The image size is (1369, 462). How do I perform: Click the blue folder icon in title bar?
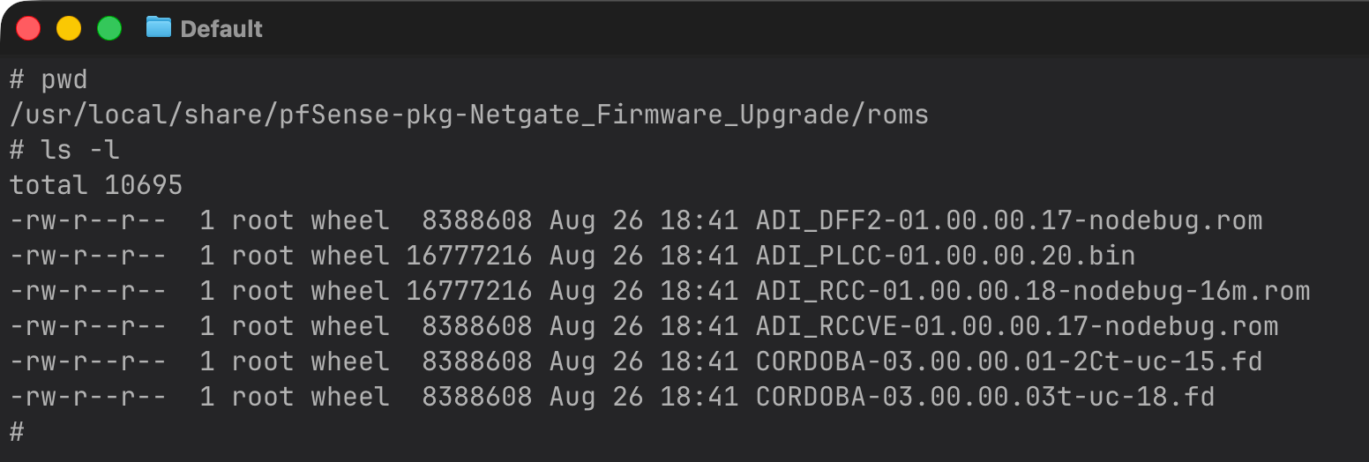(x=158, y=27)
